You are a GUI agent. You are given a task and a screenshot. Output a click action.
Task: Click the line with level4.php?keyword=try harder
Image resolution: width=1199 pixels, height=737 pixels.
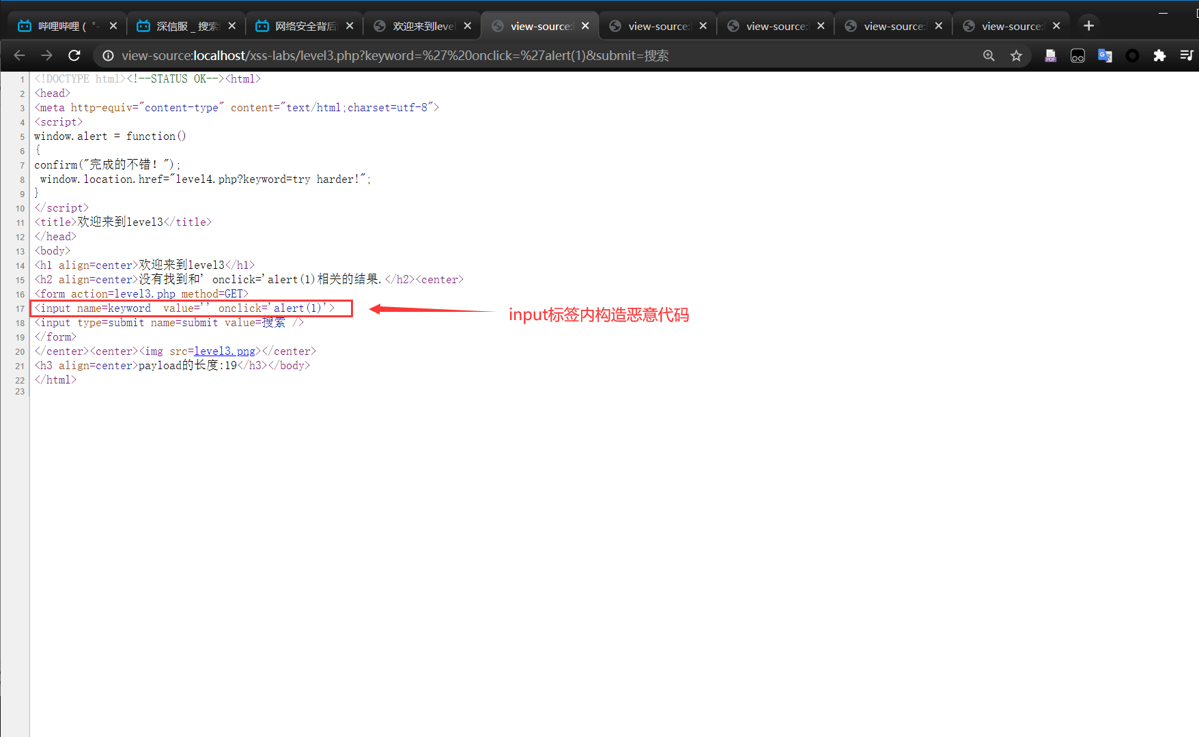tap(206, 179)
